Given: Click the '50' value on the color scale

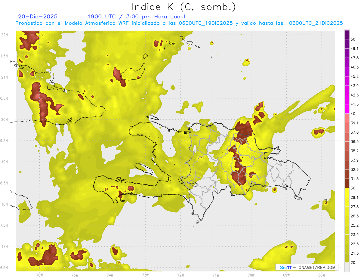Looking at the screenshot, I should tap(353, 39).
